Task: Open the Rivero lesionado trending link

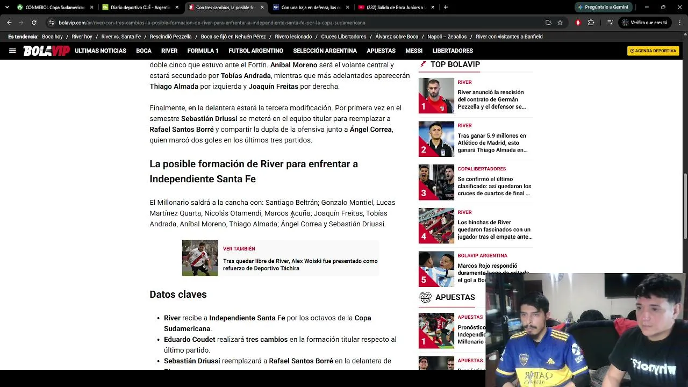Action: [x=293, y=37]
